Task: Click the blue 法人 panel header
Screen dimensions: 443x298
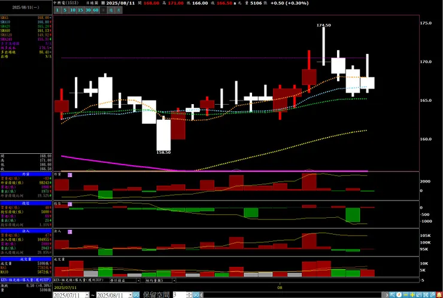Action: [26, 231]
